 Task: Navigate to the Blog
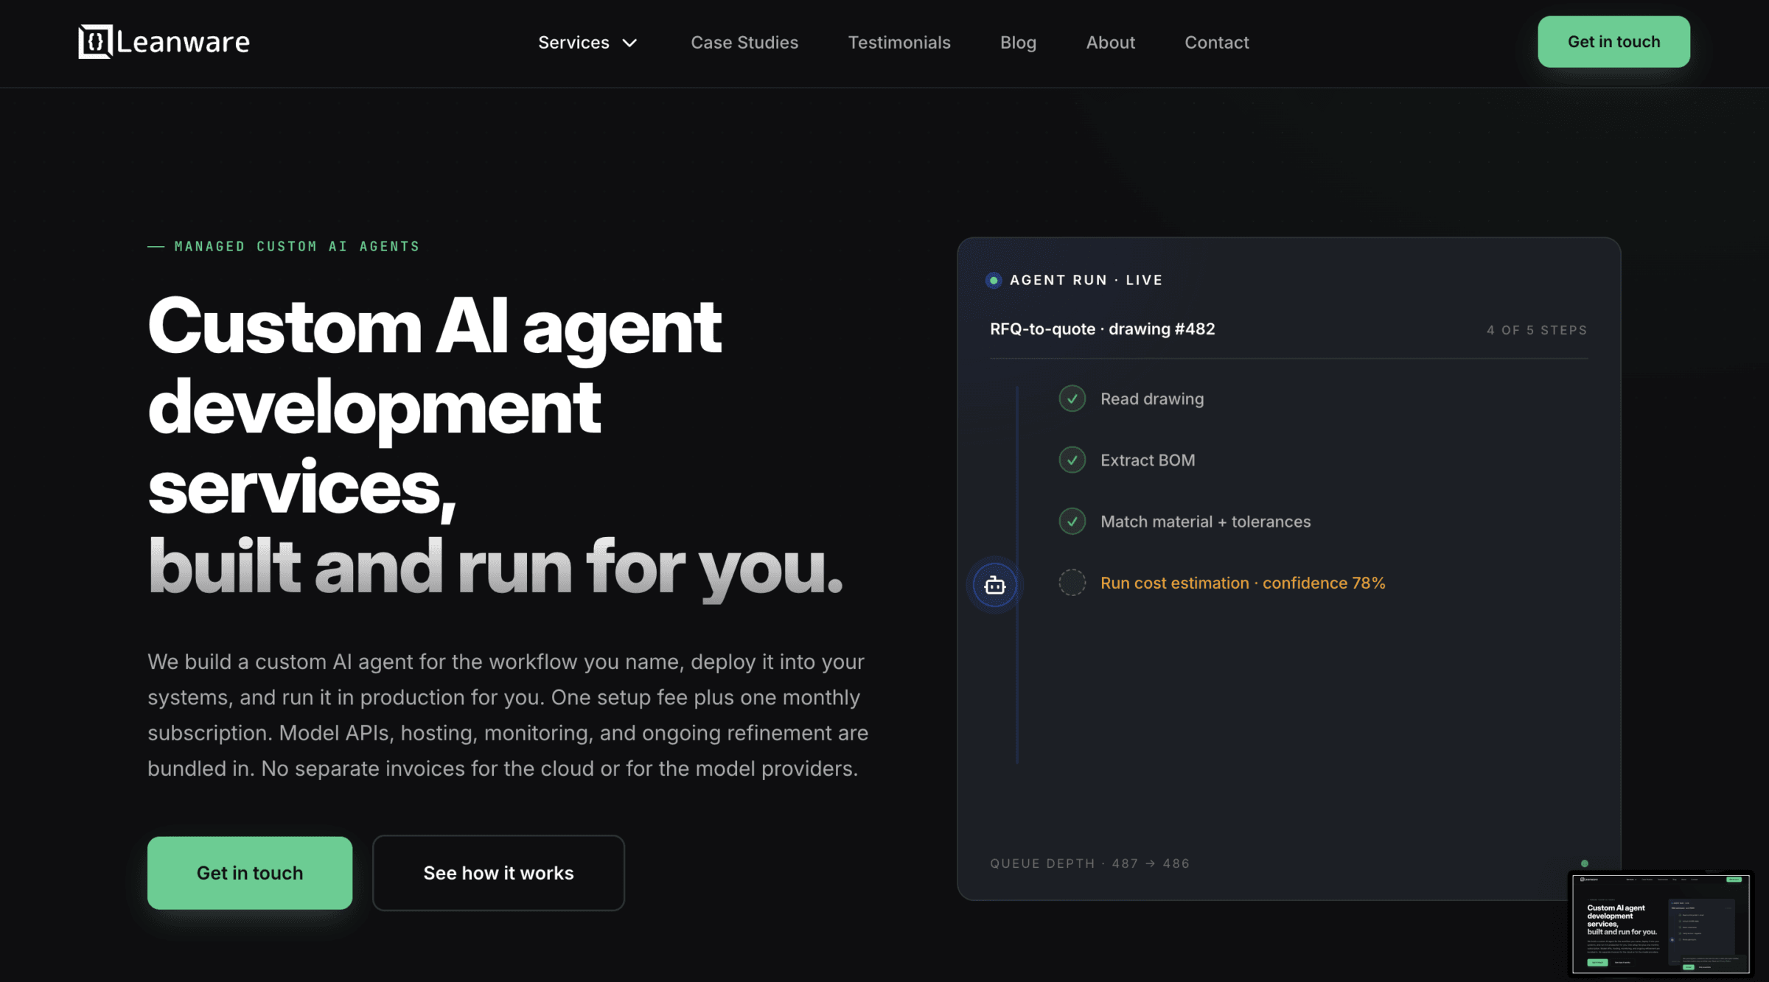click(1018, 43)
